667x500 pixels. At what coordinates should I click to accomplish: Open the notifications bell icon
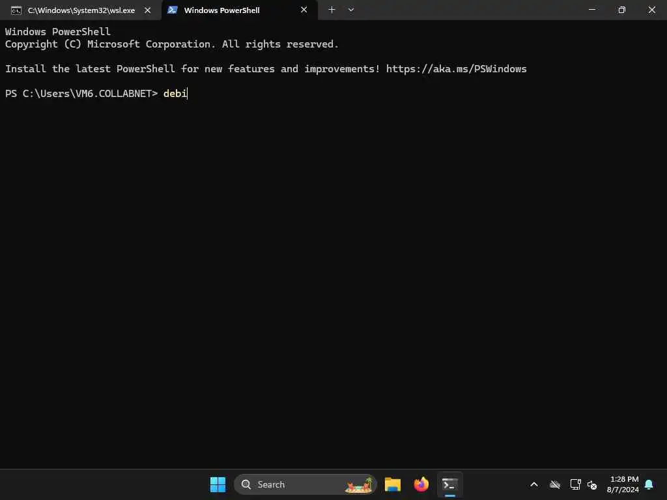point(649,484)
